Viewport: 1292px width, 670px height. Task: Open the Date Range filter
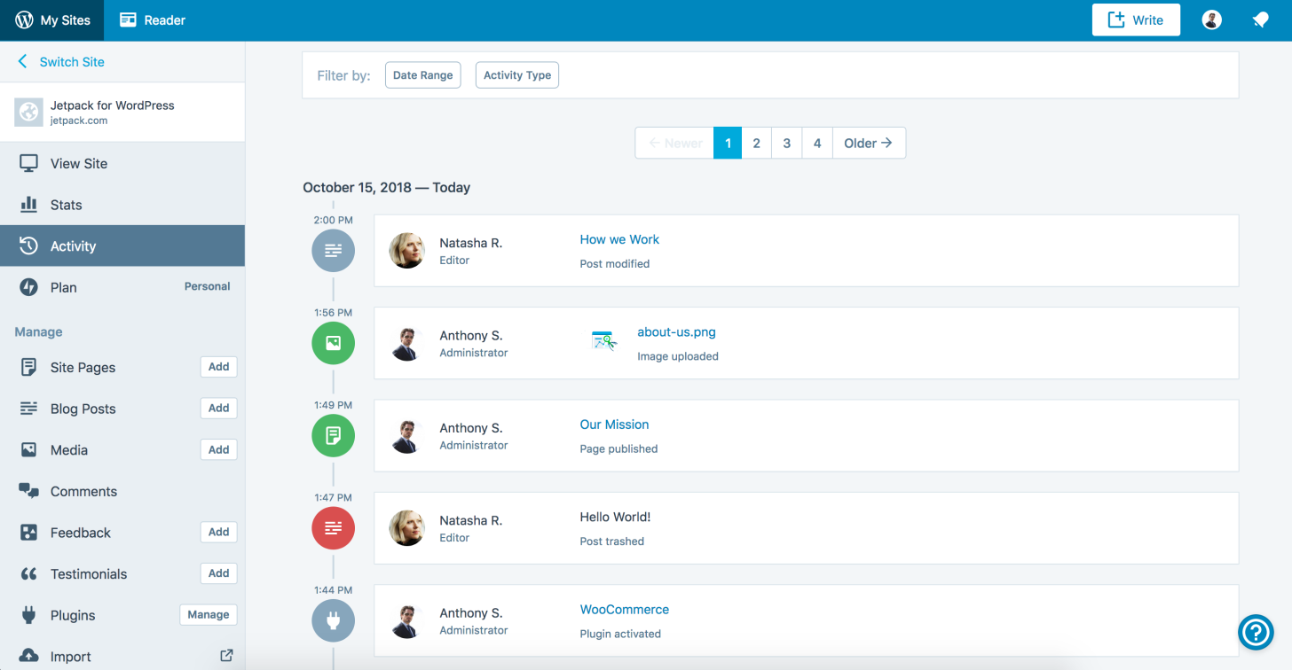(x=422, y=74)
